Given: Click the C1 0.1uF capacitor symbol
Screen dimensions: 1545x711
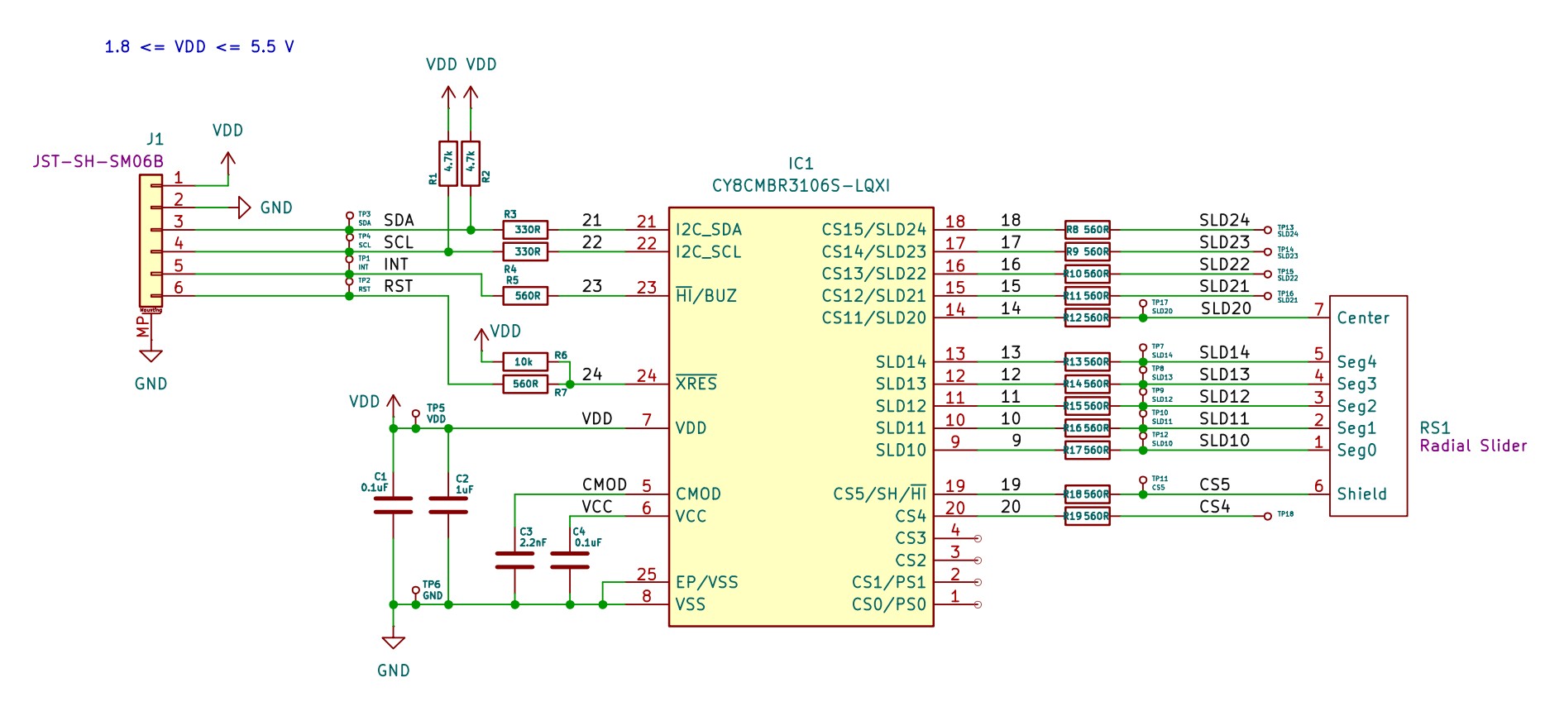Looking at the screenshot, I should [x=393, y=505].
